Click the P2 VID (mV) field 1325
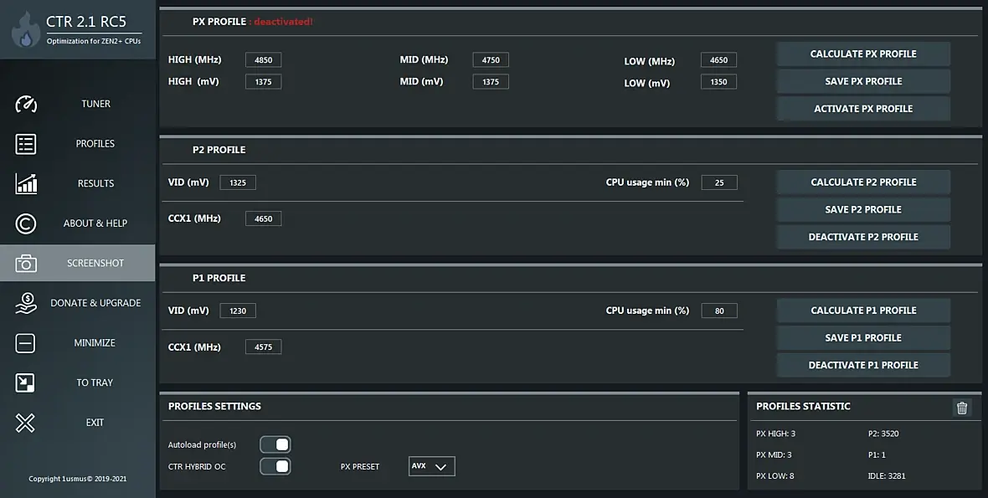The height and width of the screenshot is (498, 988). point(238,182)
